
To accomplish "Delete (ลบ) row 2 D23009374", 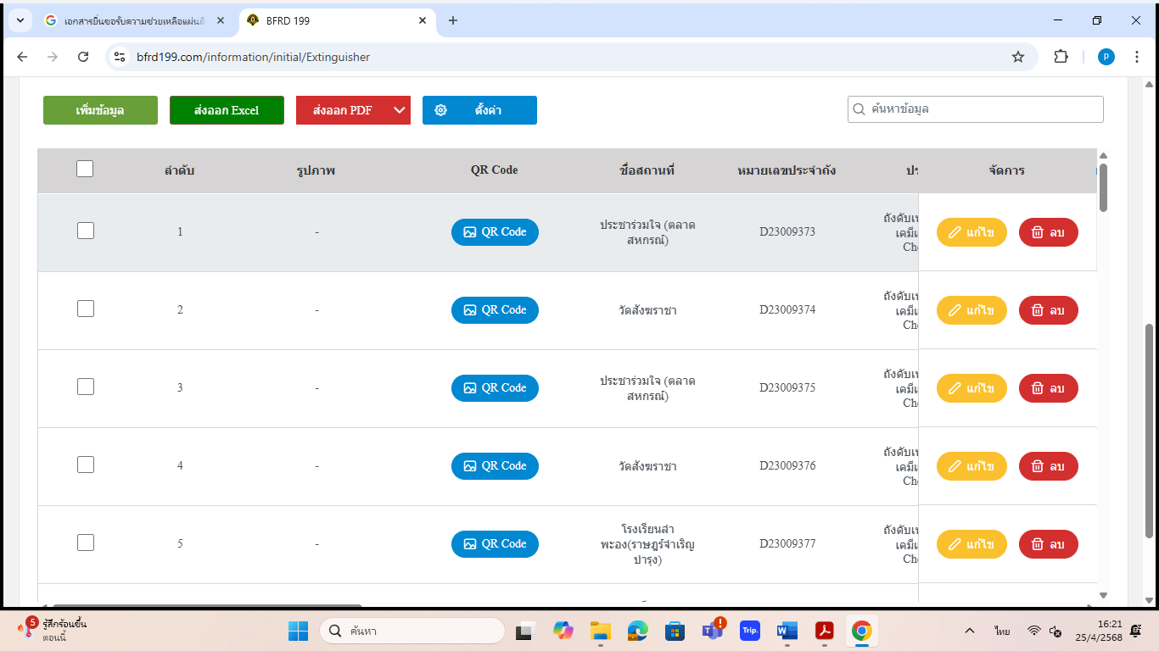I will (1048, 310).
